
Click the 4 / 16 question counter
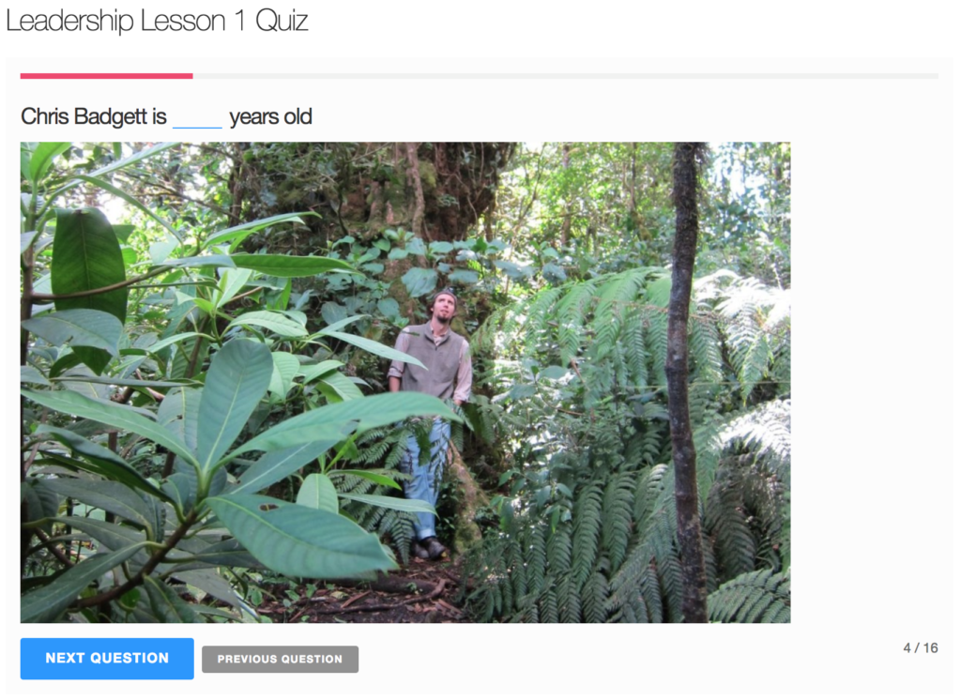920,647
